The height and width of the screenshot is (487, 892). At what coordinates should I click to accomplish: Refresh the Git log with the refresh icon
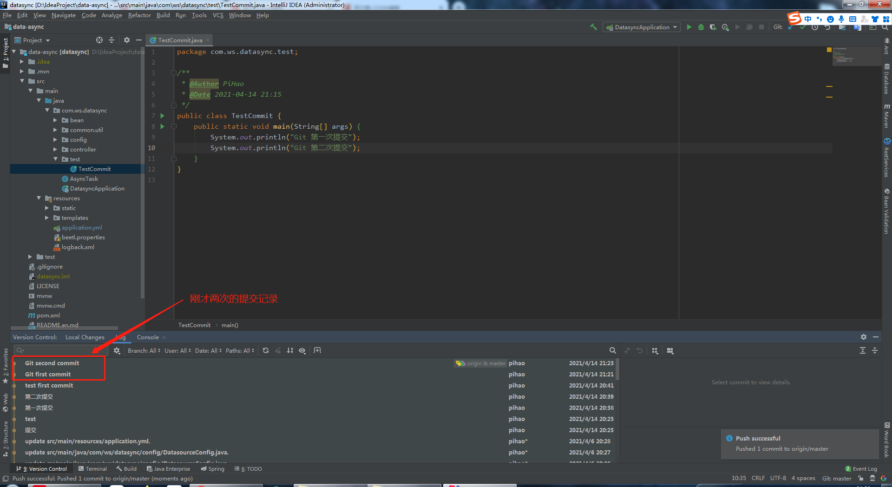(265, 350)
